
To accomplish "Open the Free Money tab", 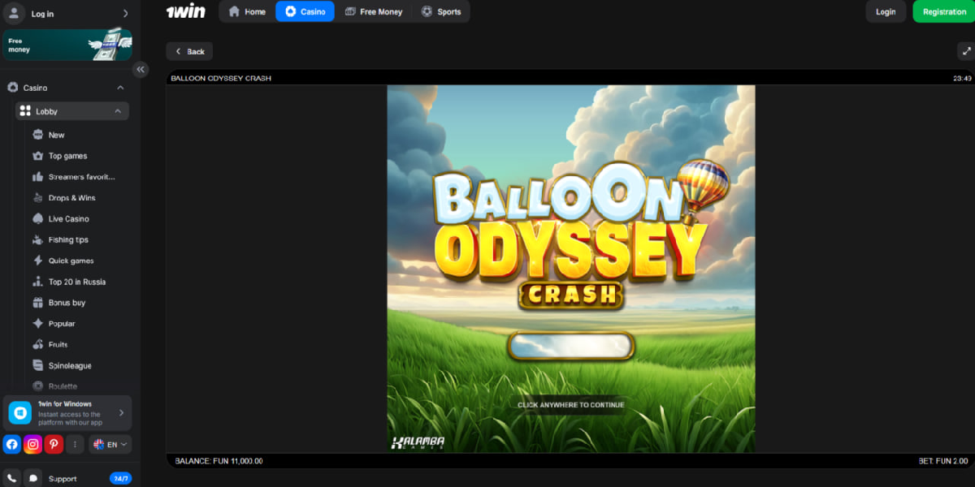I will coord(374,11).
